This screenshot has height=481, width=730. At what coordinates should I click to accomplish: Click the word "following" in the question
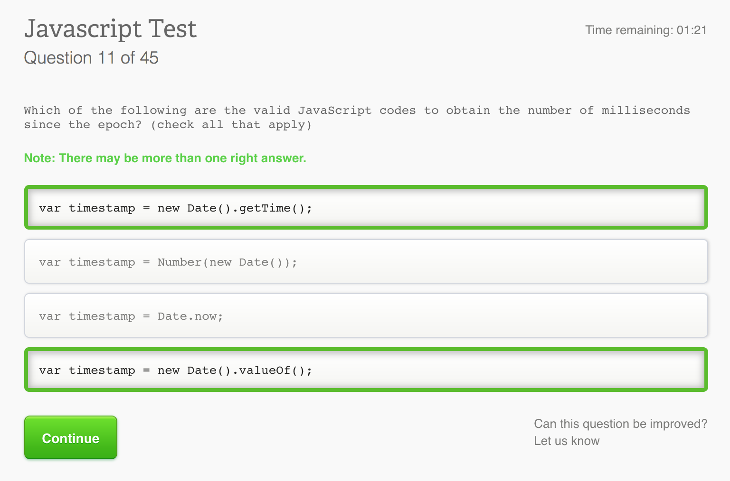click(x=153, y=111)
